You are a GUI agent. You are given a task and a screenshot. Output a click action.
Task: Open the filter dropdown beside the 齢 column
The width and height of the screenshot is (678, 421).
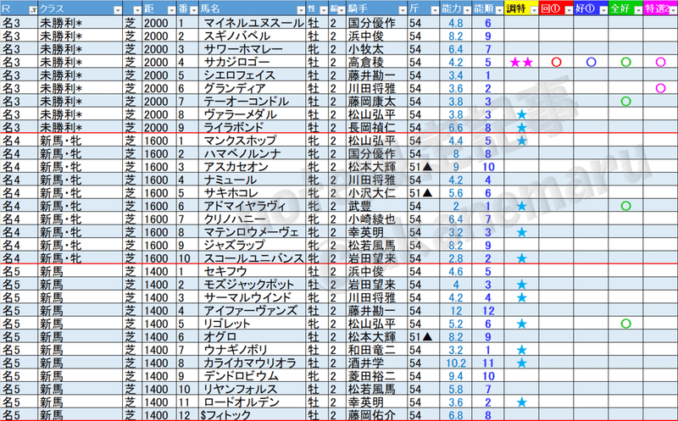342,10
